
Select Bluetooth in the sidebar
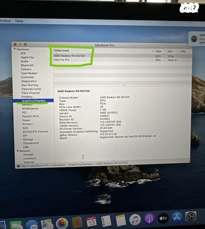27,65
